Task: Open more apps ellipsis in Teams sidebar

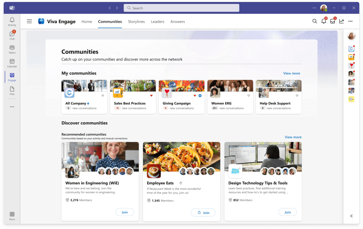Action: pos(12,107)
